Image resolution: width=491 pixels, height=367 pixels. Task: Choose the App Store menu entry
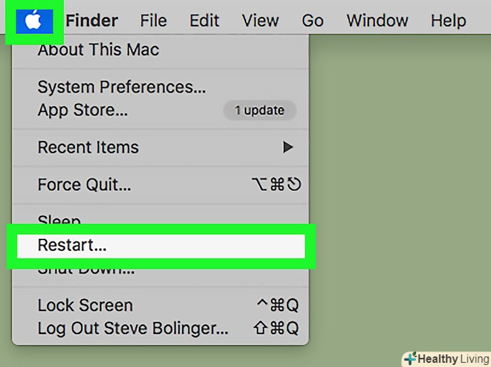82,110
